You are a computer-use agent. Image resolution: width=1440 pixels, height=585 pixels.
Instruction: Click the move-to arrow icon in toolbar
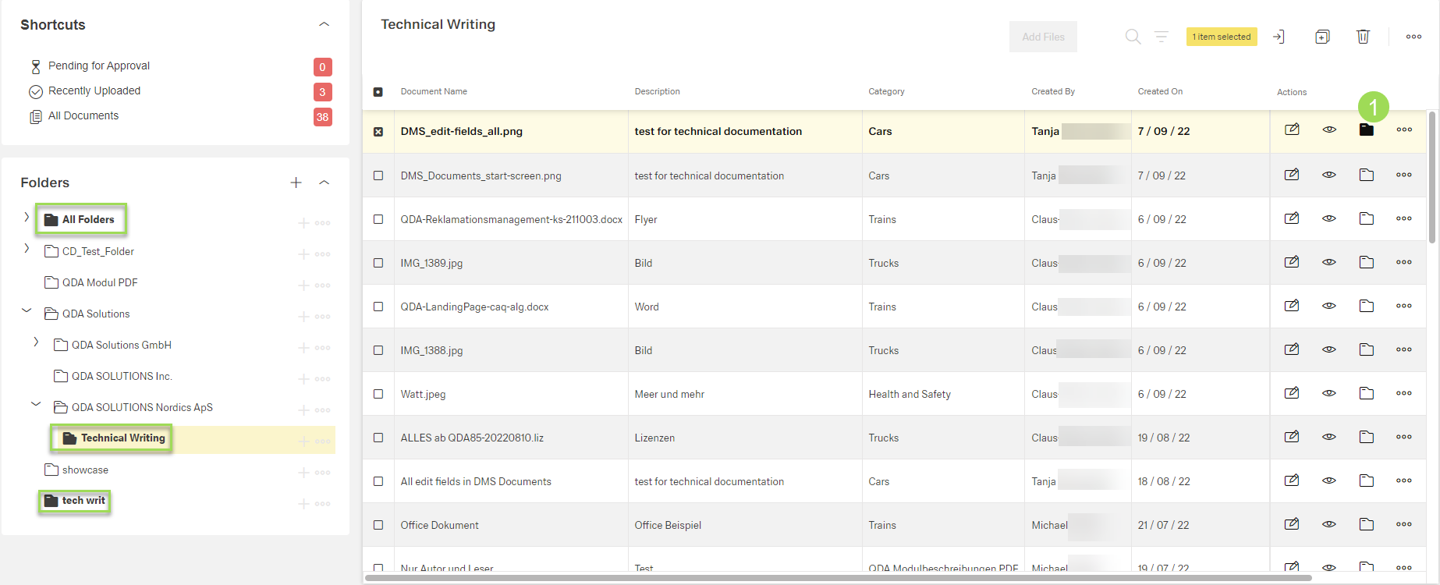1279,37
